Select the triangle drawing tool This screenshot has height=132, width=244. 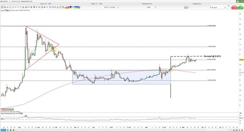(58, 7)
